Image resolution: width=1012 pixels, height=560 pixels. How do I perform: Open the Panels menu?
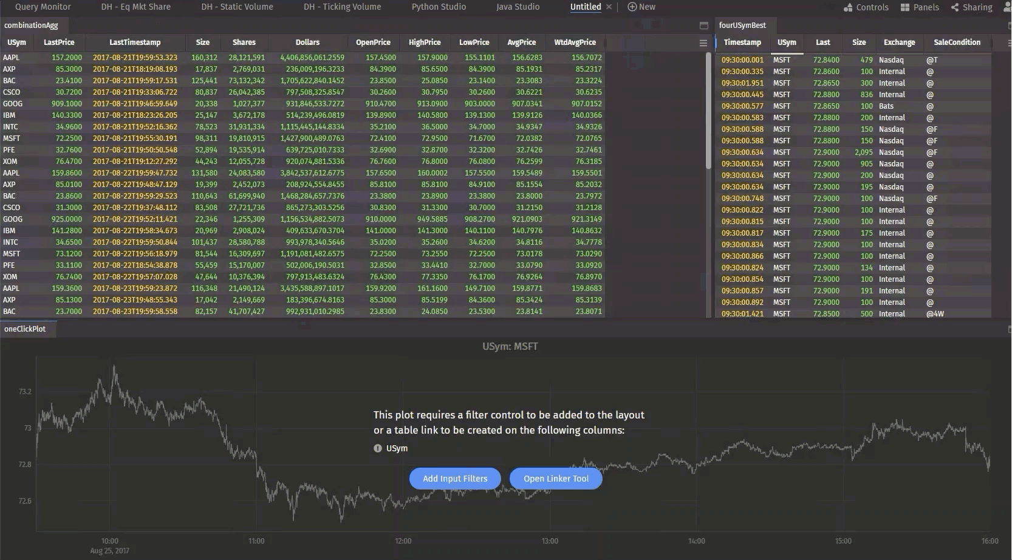919,7
